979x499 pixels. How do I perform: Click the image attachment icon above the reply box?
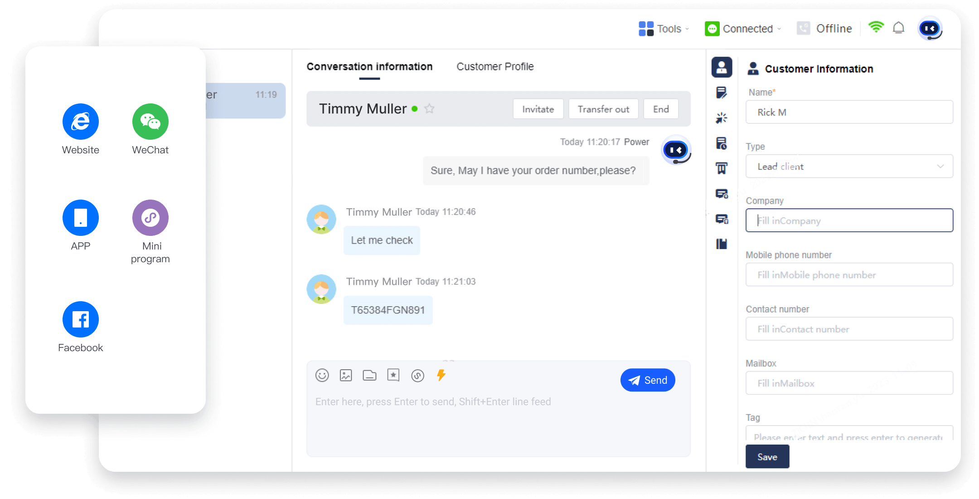(346, 376)
